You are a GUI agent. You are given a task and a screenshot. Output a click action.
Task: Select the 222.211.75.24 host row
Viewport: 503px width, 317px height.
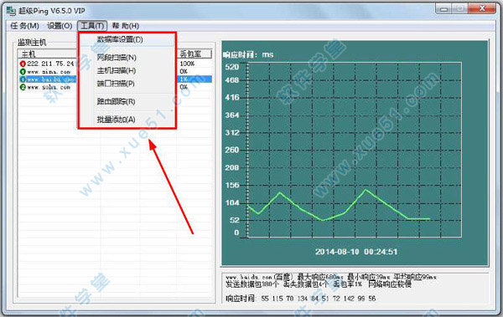[x=116, y=64]
